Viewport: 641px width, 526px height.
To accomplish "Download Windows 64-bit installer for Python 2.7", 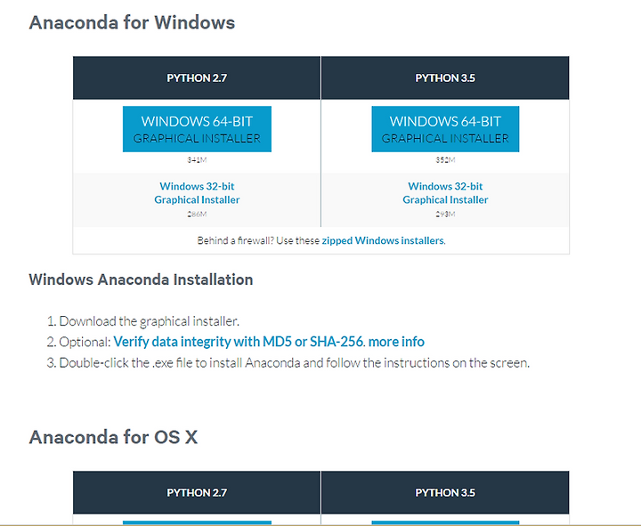I will pos(197,129).
